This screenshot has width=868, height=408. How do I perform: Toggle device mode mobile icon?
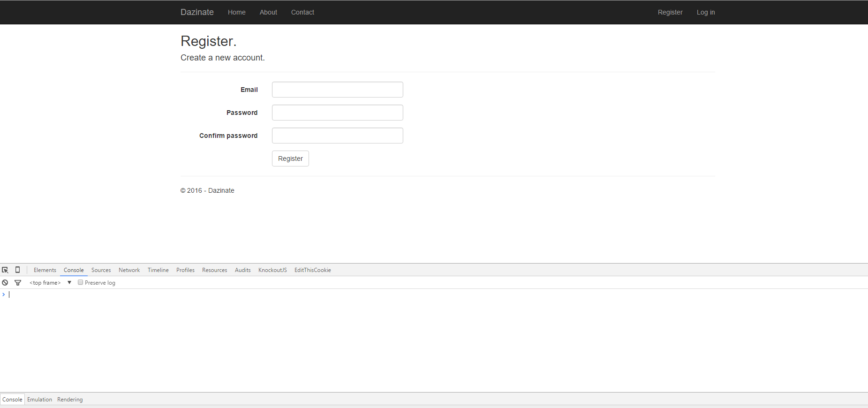click(18, 270)
